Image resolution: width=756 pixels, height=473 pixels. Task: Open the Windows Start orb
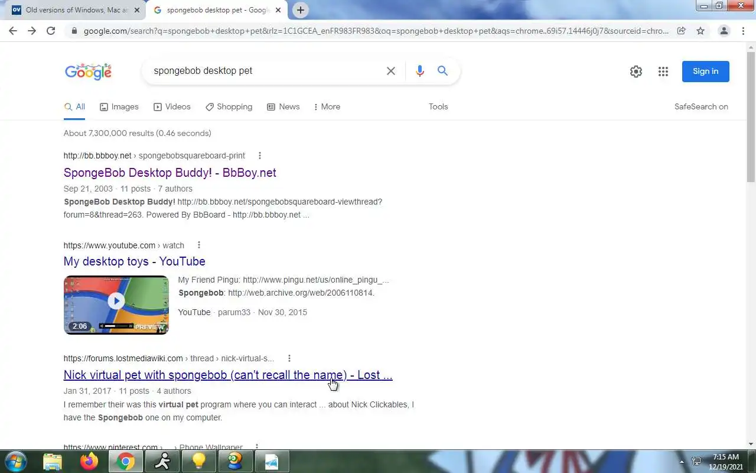point(15,461)
